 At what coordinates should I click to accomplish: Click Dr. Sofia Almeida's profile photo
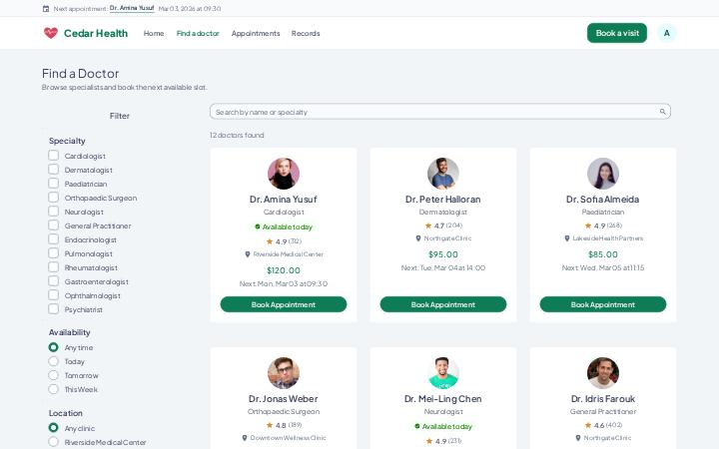(602, 174)
